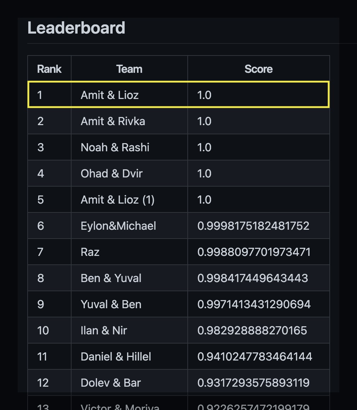Click the Amit & Rivka team cell
The image size is (357, 410).
(x=113, y=121)
